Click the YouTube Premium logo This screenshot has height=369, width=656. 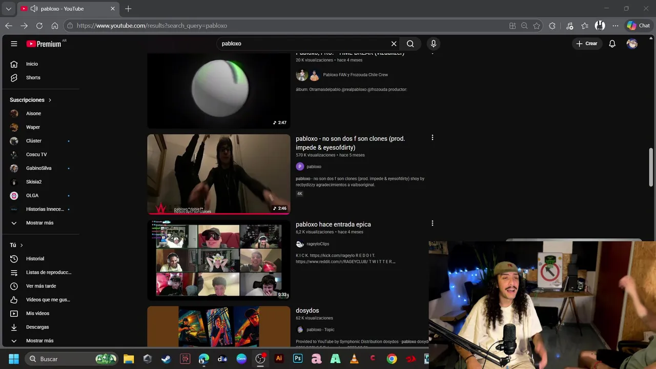[44, 44]
